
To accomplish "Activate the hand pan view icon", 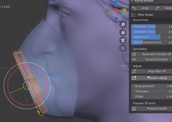I will point(123,32).
